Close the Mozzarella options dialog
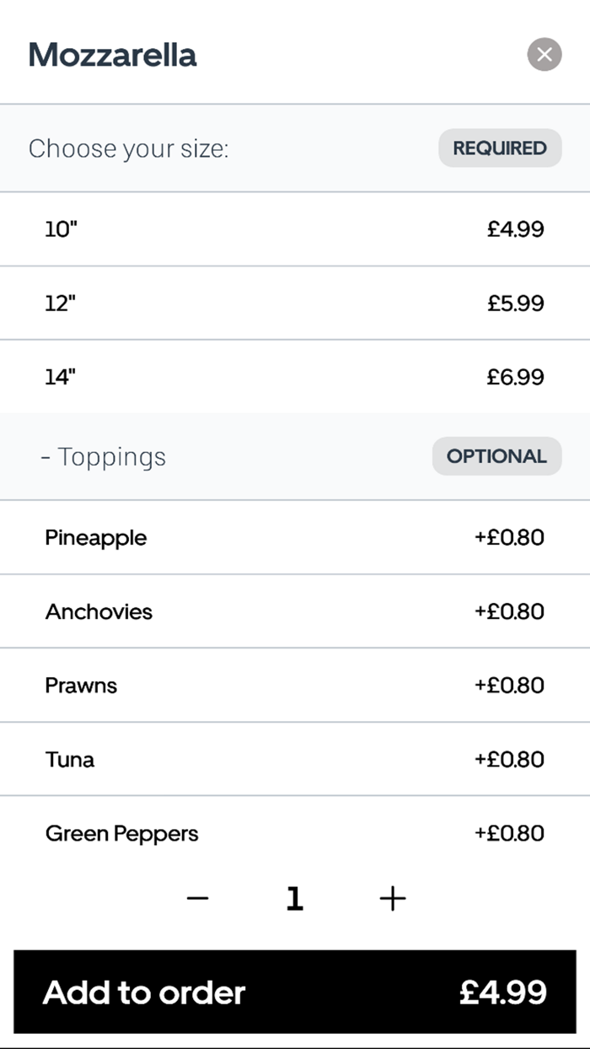This screenshot has width=590, height=1049. (x=544, y=55)
